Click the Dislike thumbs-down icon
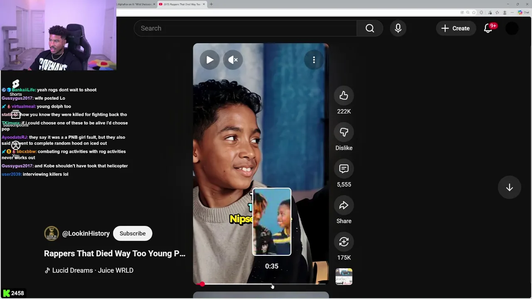Image resolution: width=532 pixels, height=299 pixels. [344, 132]
